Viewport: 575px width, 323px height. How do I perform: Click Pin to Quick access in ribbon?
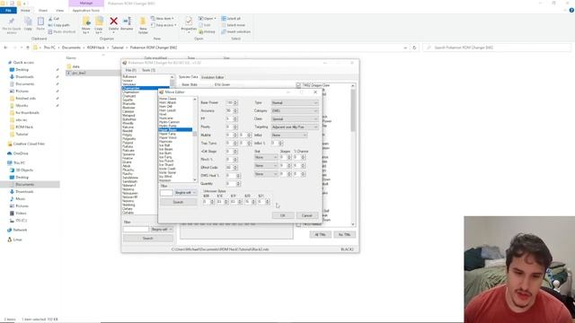pos(12,26)
